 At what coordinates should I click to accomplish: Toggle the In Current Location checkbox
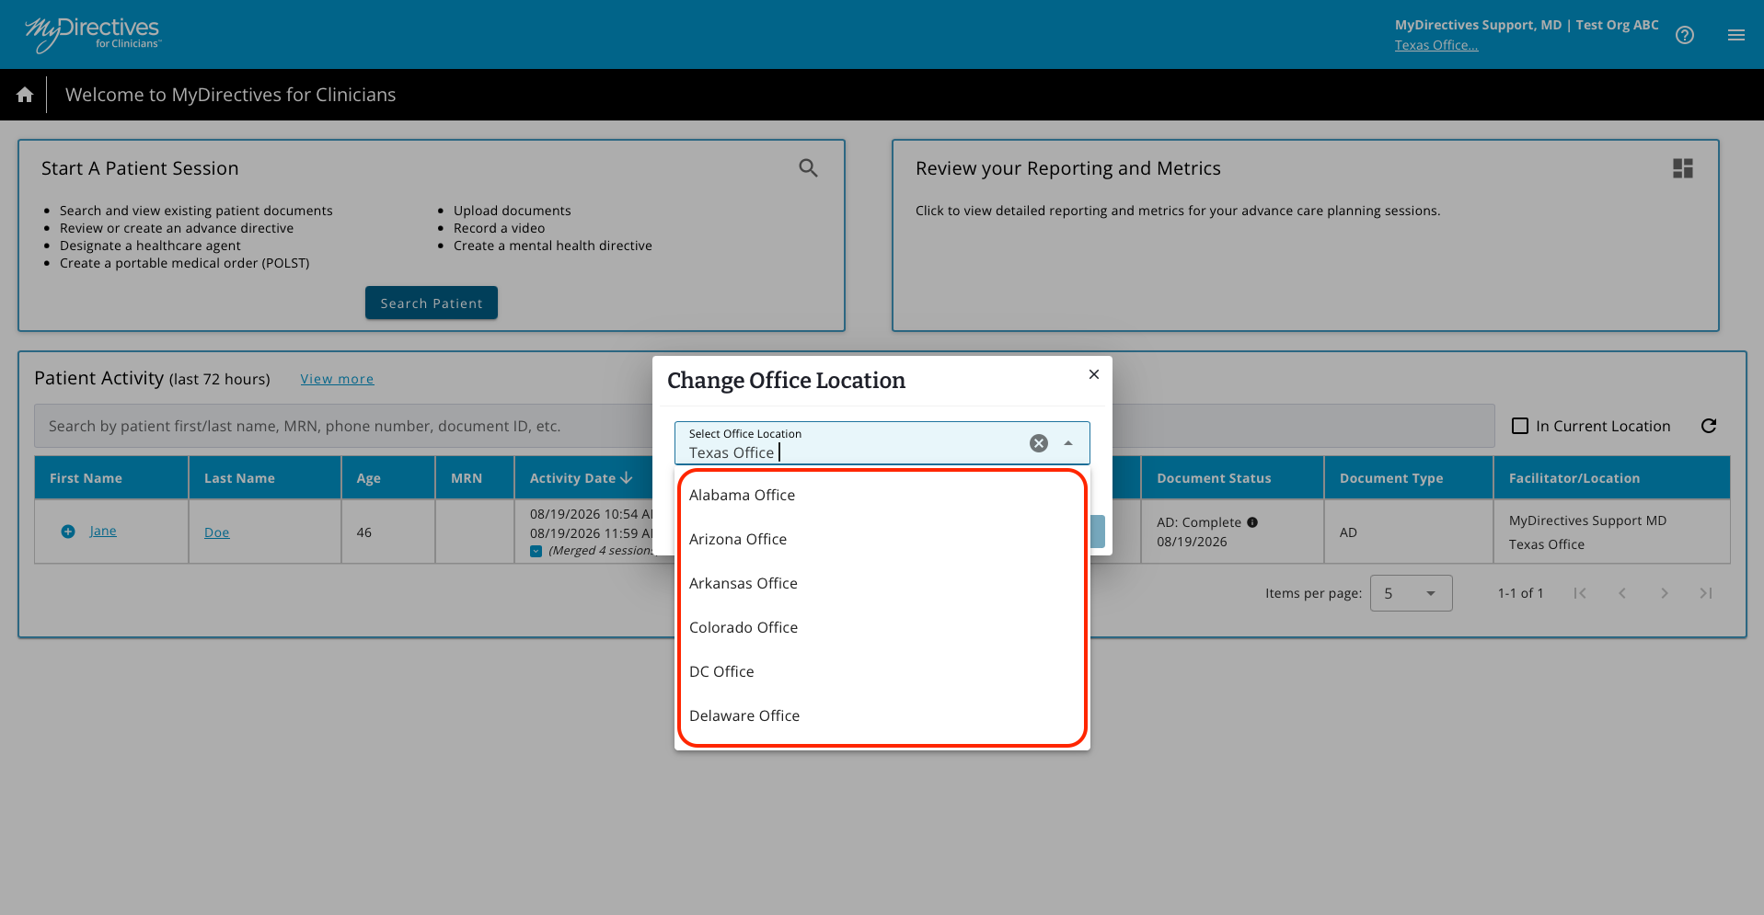point(1520,426)
